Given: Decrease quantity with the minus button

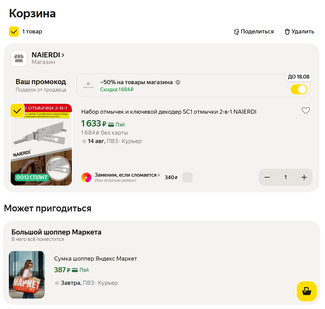Looking at the screenshot, I should click(x=267, y=177).
